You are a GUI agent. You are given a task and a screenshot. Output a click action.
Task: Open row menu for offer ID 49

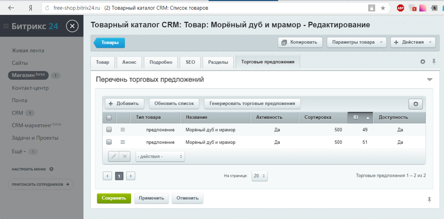coord(123,130)
